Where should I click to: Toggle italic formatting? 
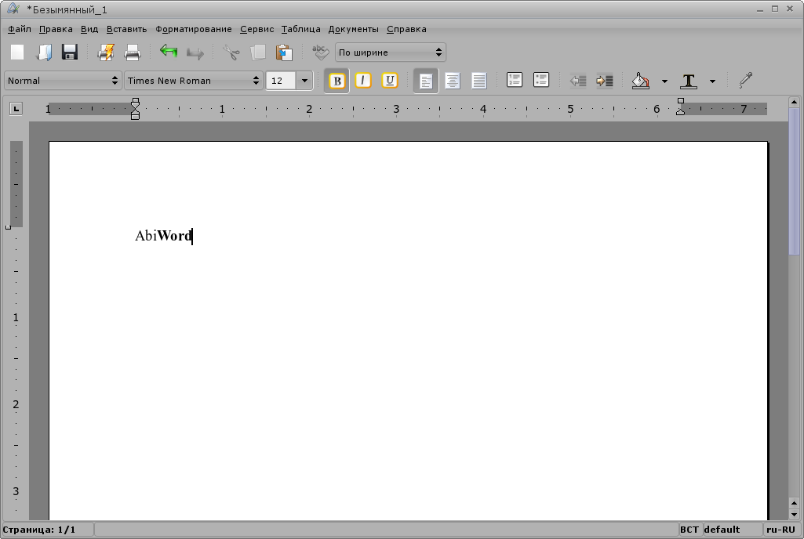pyautogui.click(x=363, y=81)
